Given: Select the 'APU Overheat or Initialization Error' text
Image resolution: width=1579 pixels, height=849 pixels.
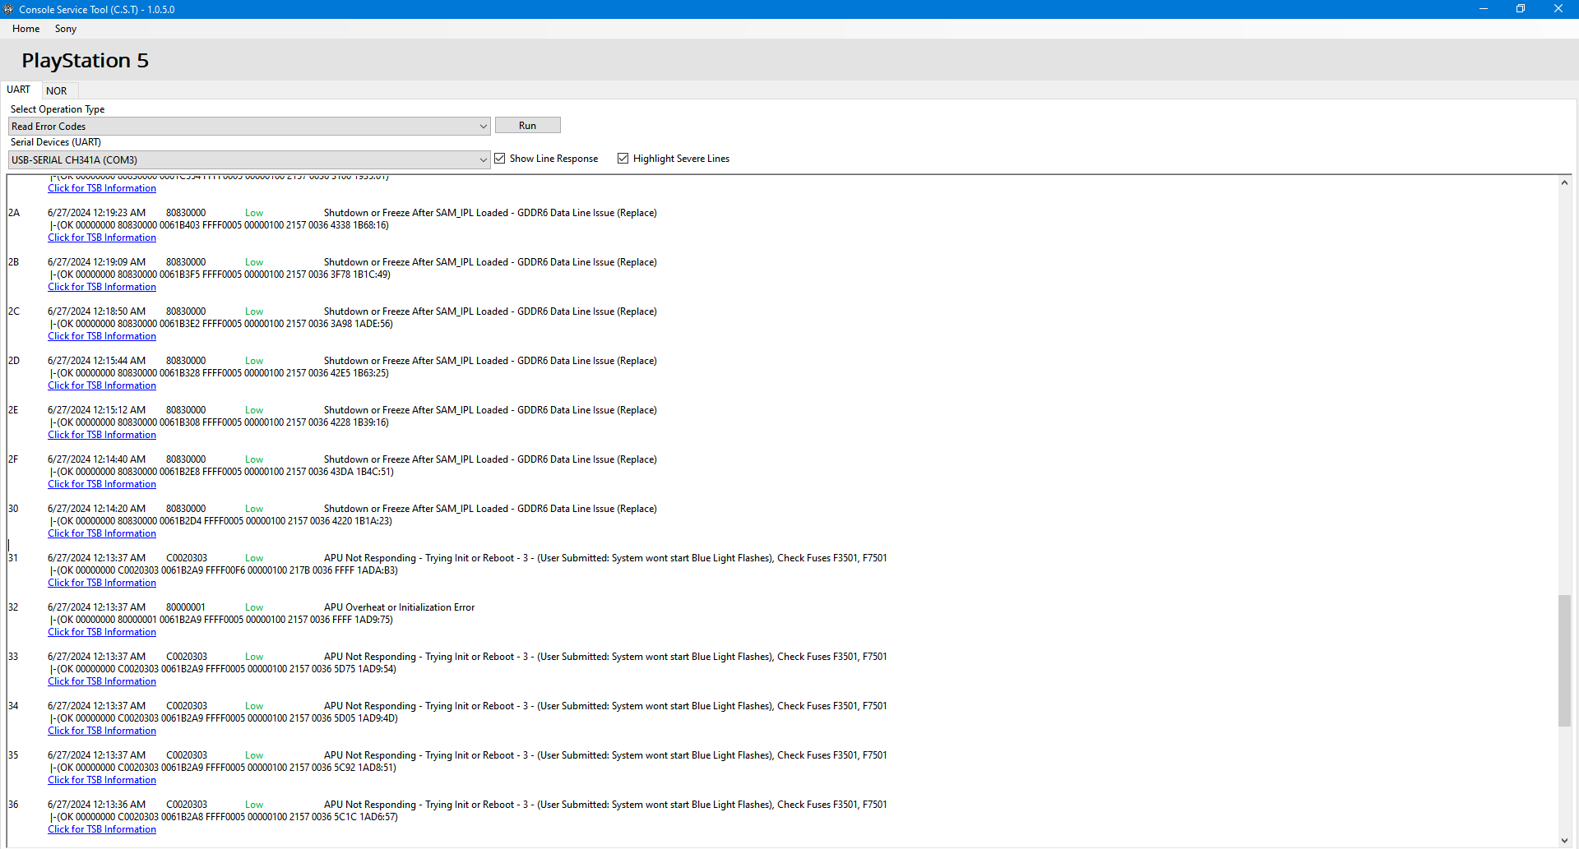Looking at the screenshot, I should 399,607.
